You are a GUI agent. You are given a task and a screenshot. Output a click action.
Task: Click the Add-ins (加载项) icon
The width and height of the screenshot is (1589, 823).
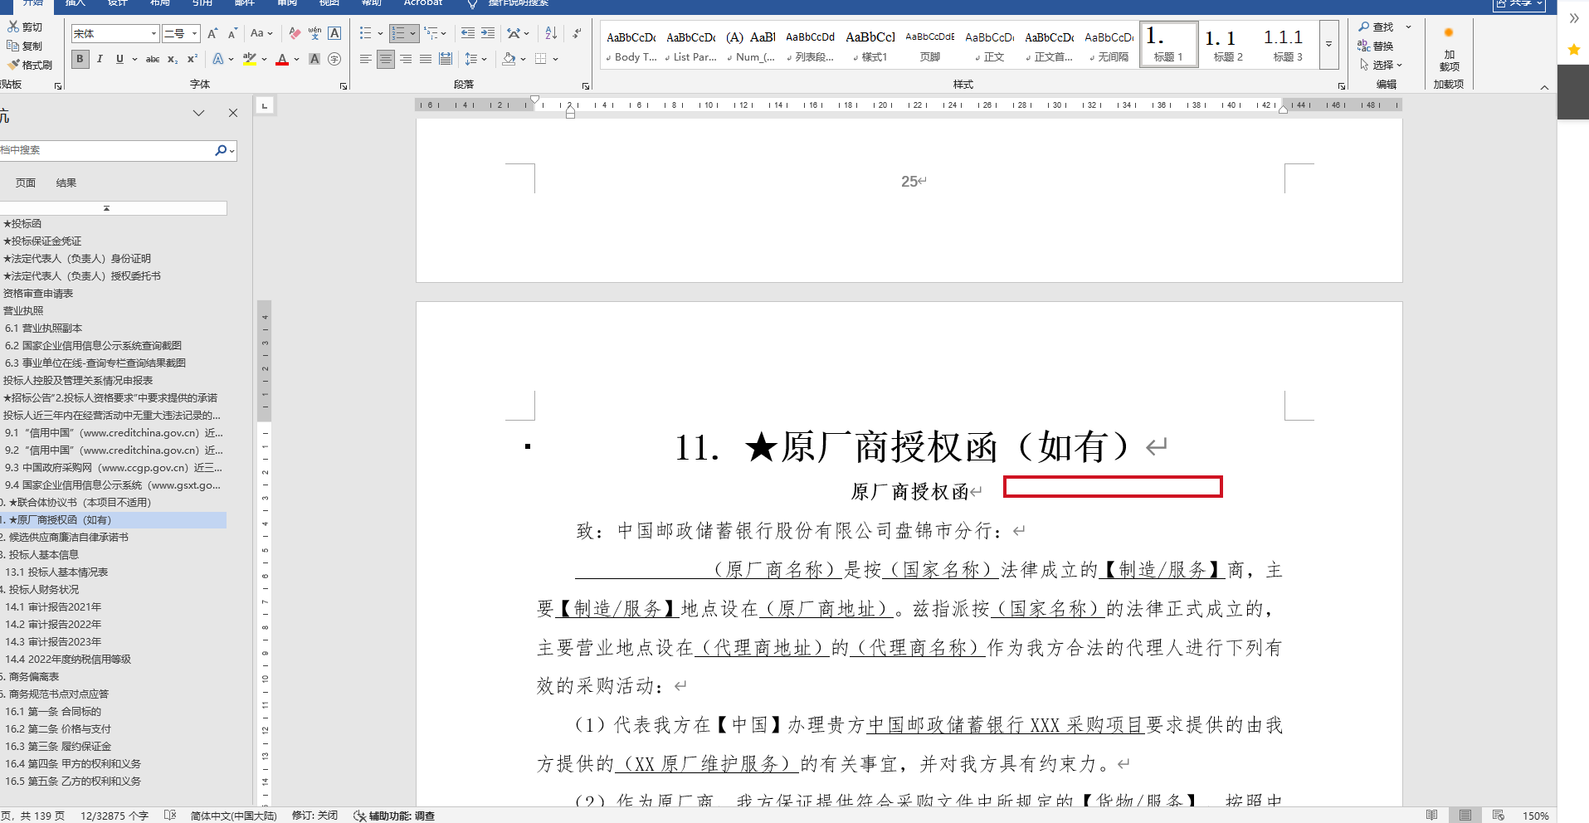coord(1449,48)
